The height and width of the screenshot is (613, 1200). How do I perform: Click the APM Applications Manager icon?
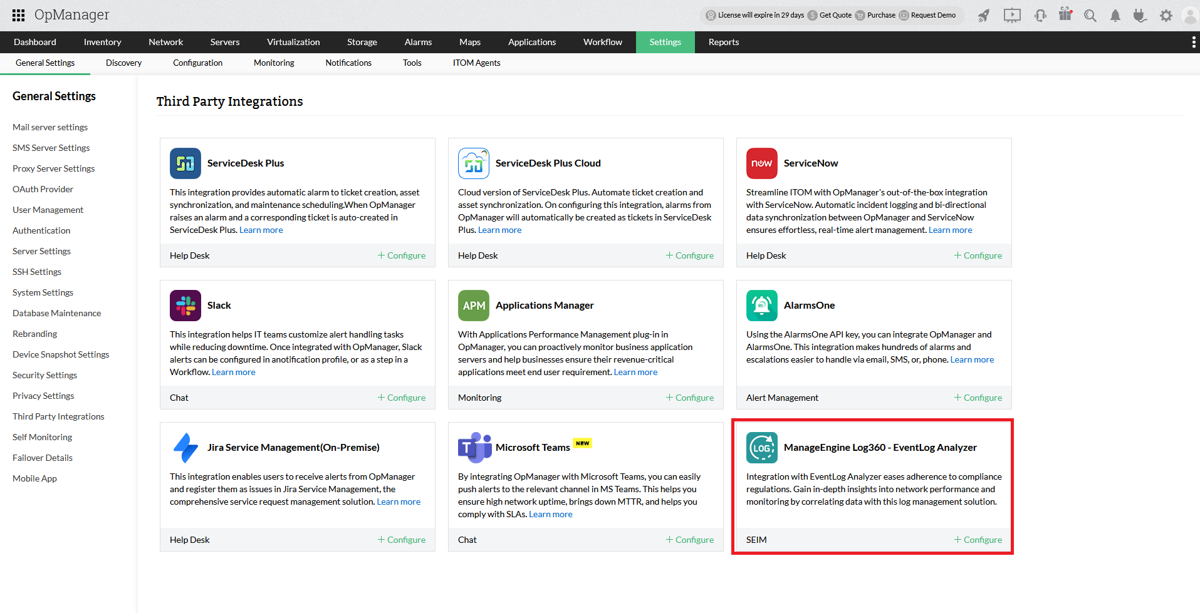[x=474, y=305]
